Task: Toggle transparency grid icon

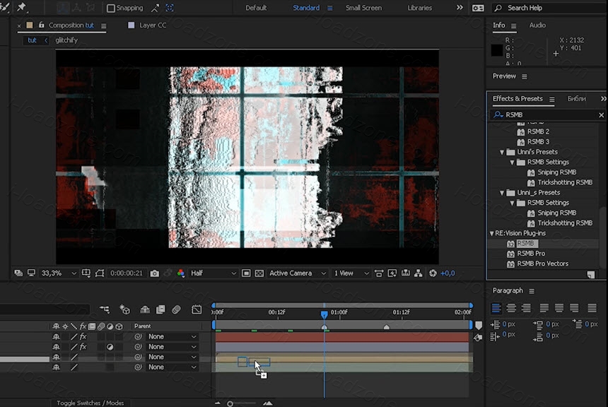Action: click(259, 273)
